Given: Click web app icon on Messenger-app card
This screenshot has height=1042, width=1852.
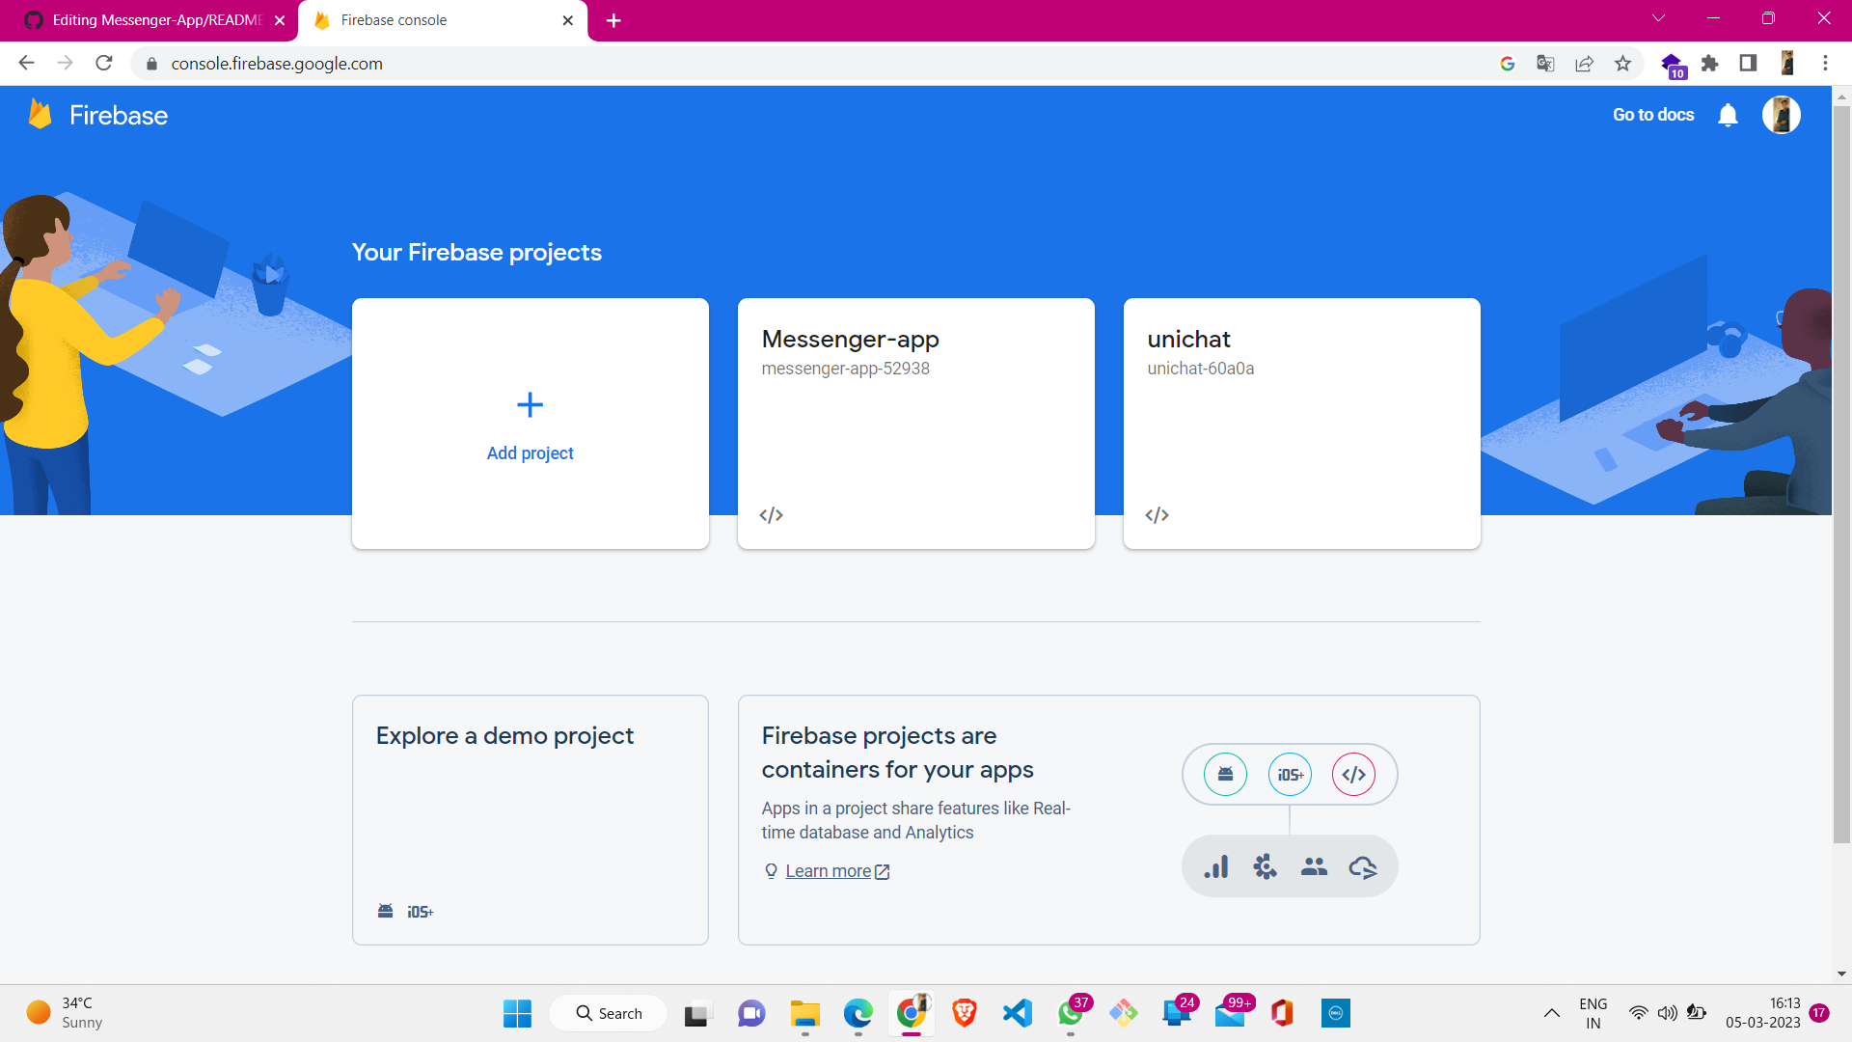Looking at the screenshot, I should (x=771, y=515).
